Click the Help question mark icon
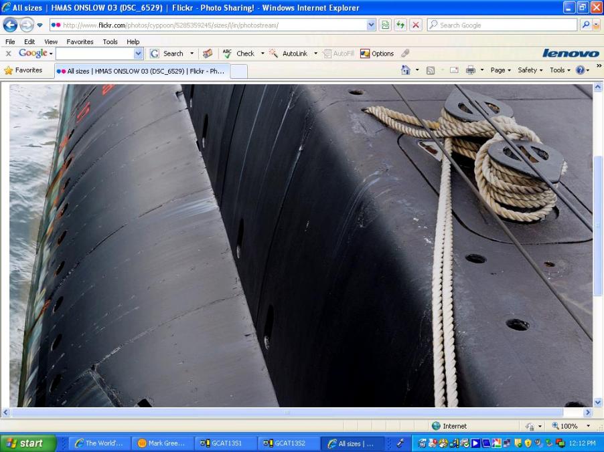The height and width of the screenshot is (452, 604). coord(580,70)
